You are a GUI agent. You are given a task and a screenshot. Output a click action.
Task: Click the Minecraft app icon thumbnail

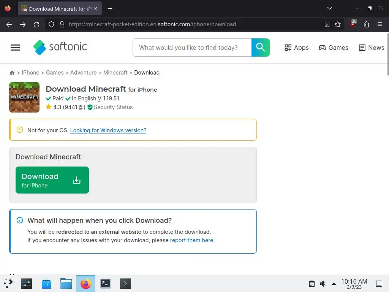tap(24, 97)
